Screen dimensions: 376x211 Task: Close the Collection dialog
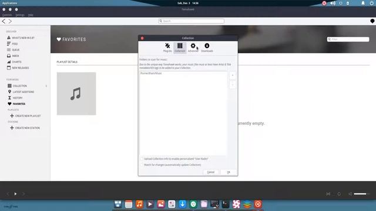click(x=142, y=38)
